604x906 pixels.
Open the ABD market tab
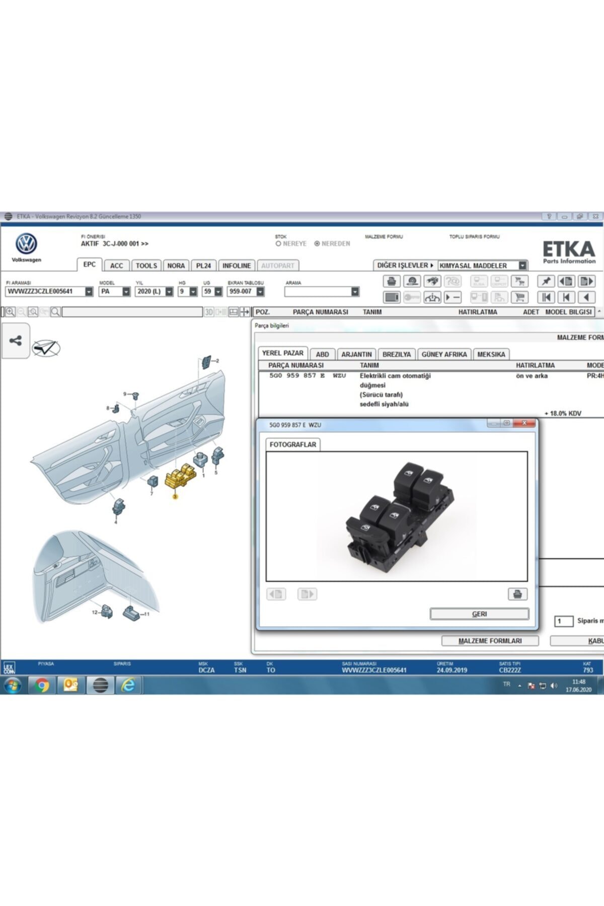(x=322, y=354)
